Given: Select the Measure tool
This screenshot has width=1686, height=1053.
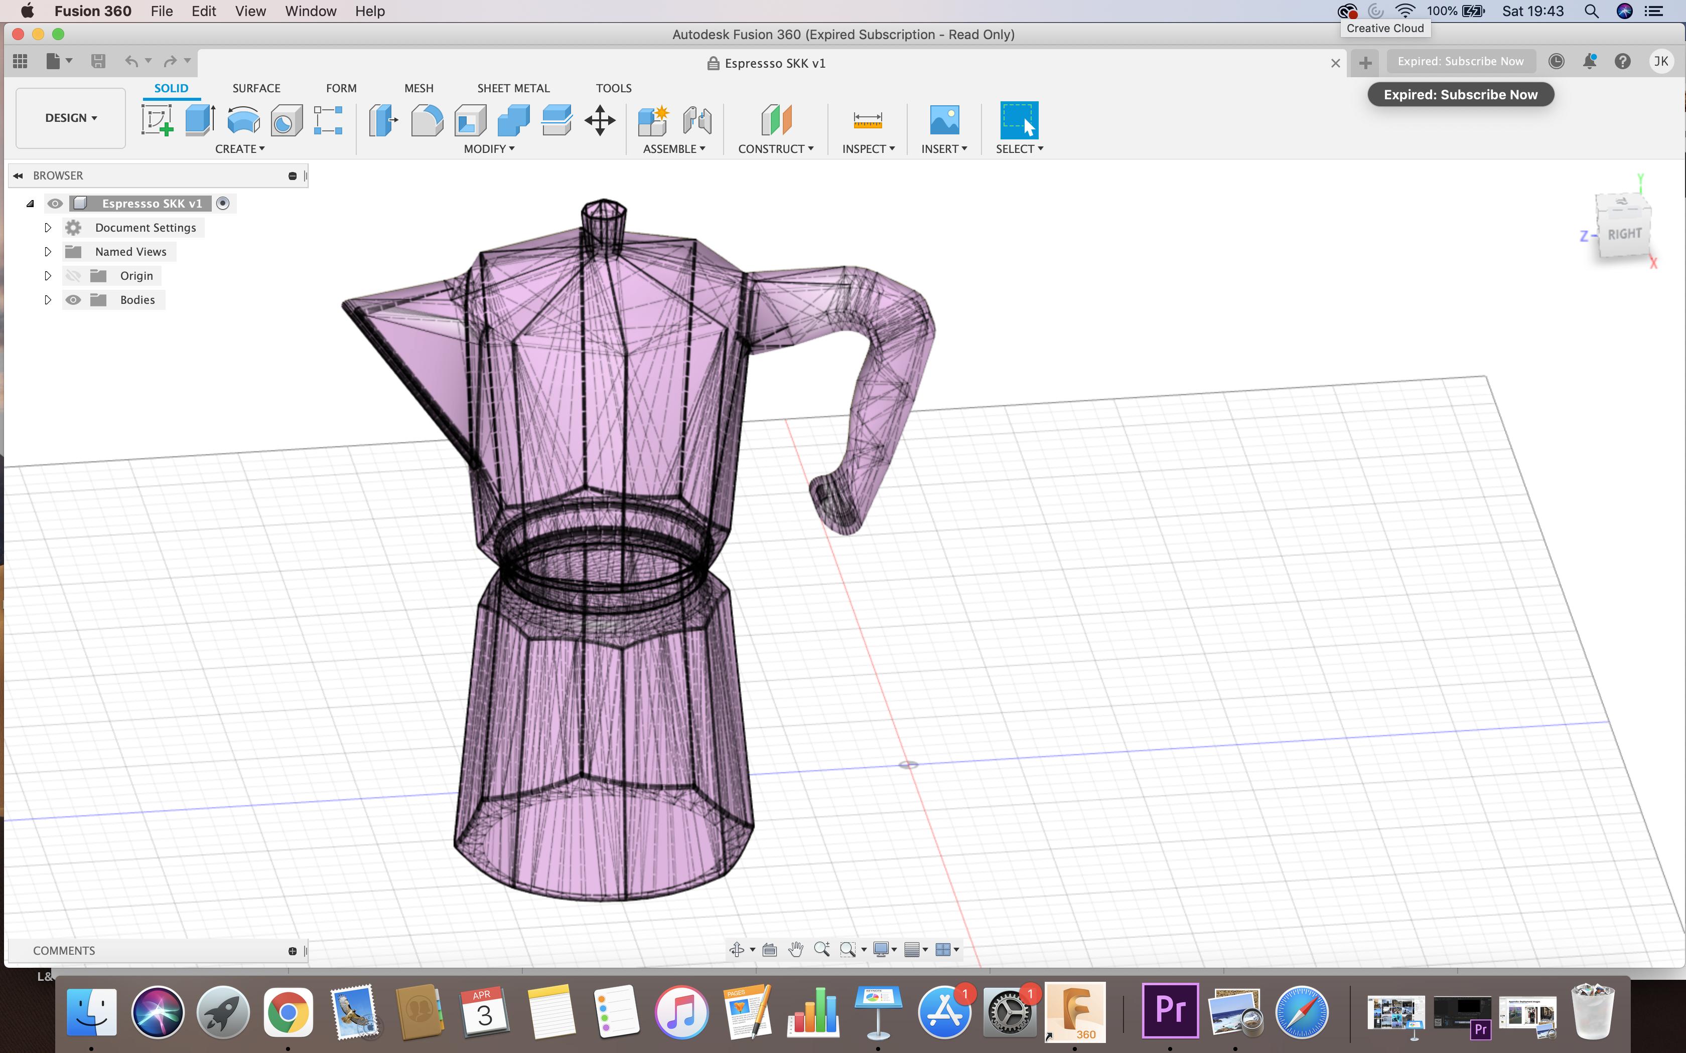Looking at the screenshot, I should point(868,120).
